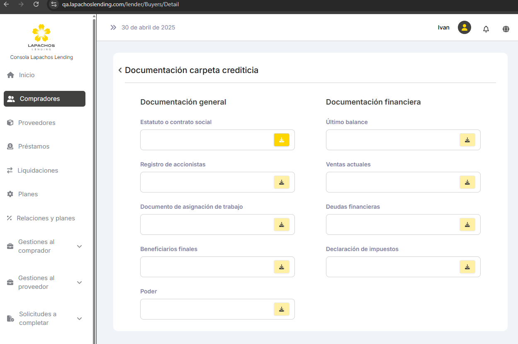Expand Gestiones al comprador submenu

point(80,246)
